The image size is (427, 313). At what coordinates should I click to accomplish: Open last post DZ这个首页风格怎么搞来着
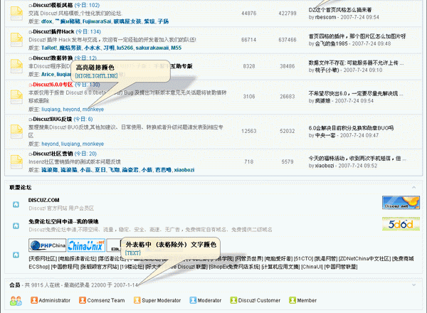tap(340, 10)
